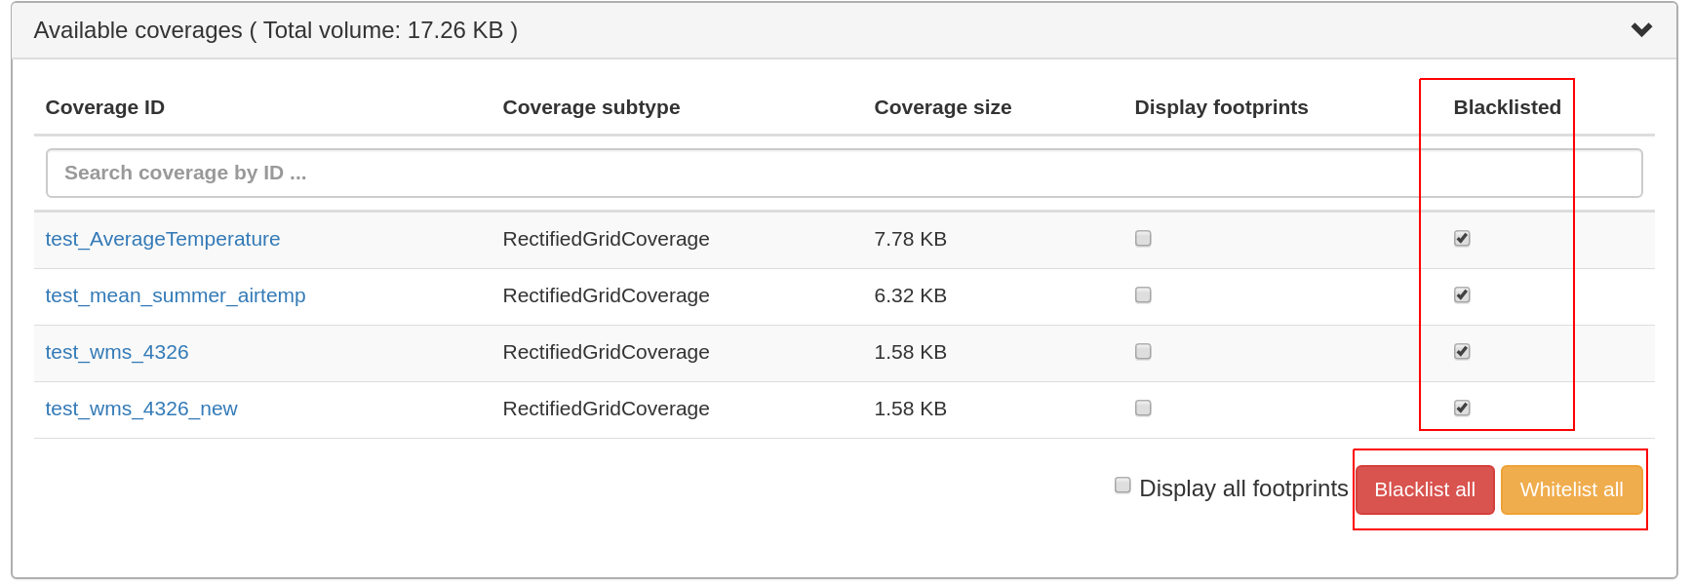Open the test_wms_4326_new coverage link
This screenshot has height=585, width=1692.
(141, 409)
